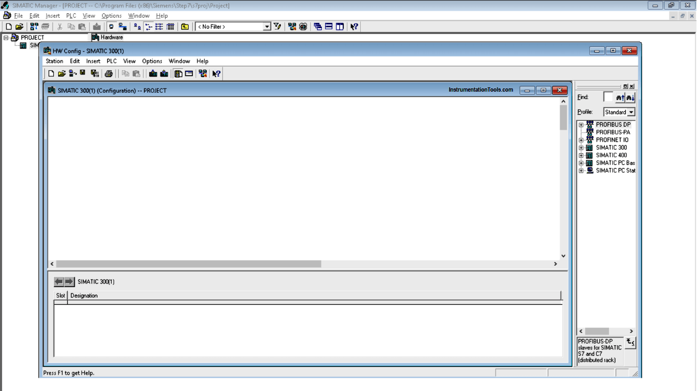Click Print icon in HW Config toolbar
Image resolution: width=697 pixels, height=391 pixels.
coord(109,74)
